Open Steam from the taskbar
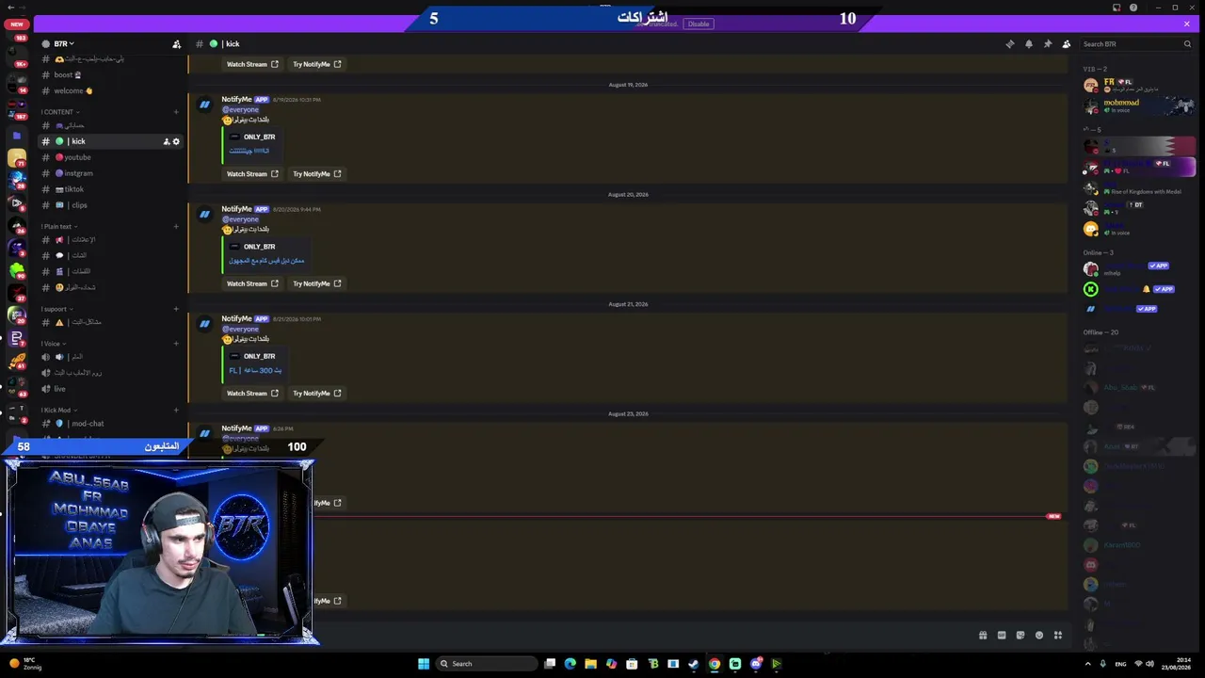This screenshot has width=1205, height=678. 694,664
